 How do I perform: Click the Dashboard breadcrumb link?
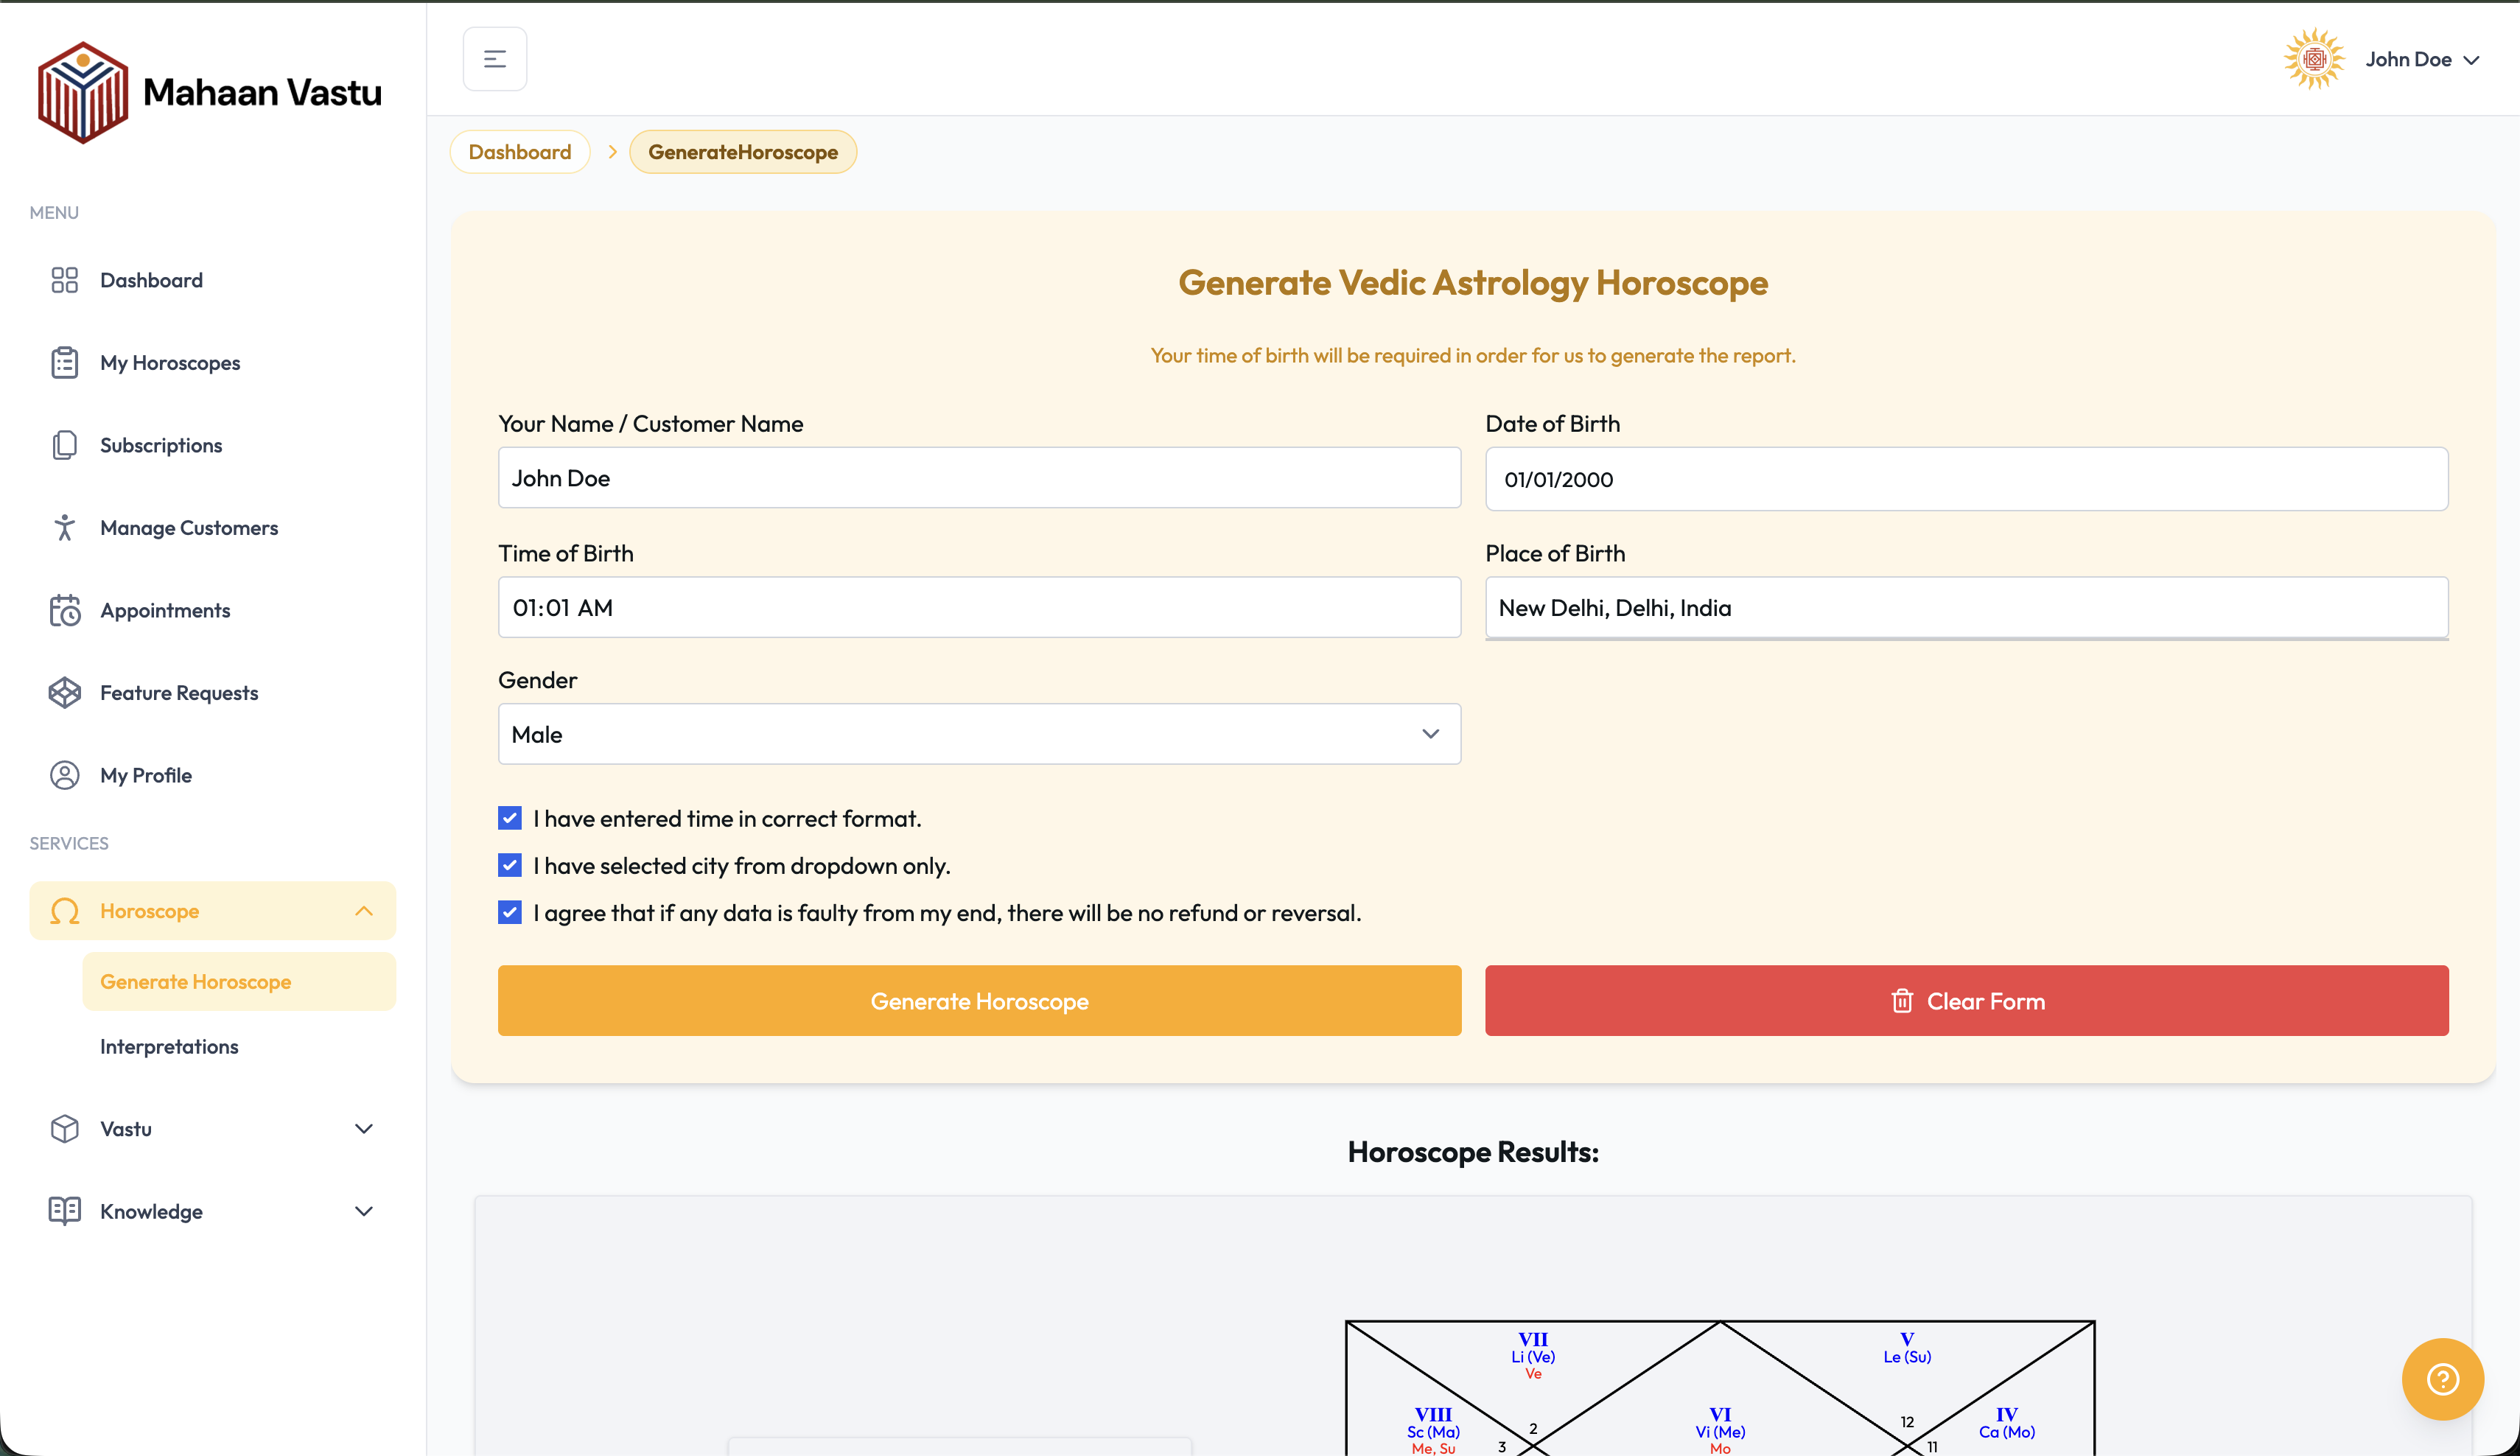pos(520,152)
